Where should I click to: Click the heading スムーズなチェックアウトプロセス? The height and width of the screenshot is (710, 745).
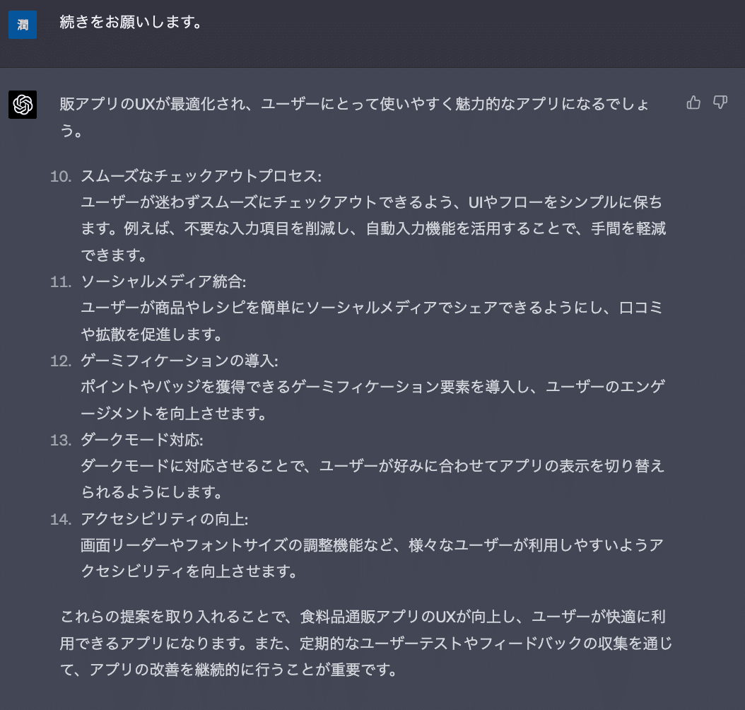(201, 176)
